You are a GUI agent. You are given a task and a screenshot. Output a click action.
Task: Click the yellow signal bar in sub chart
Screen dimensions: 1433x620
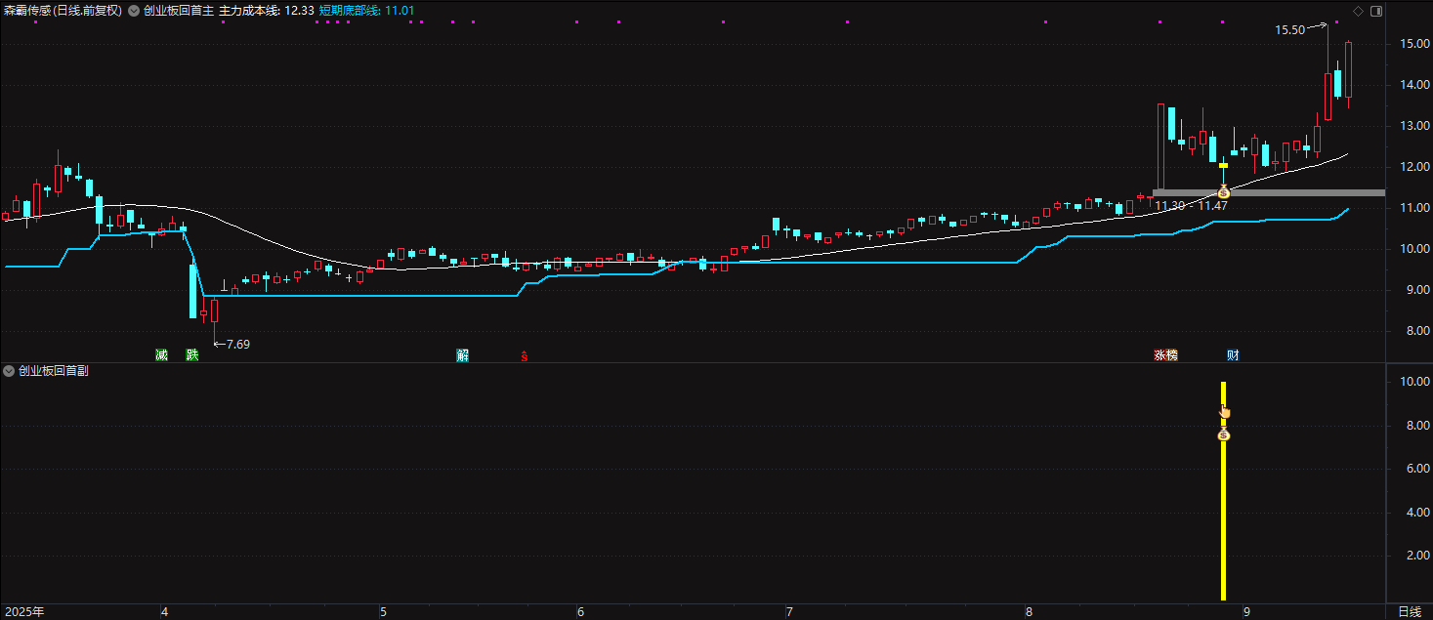pos(1223,491)
